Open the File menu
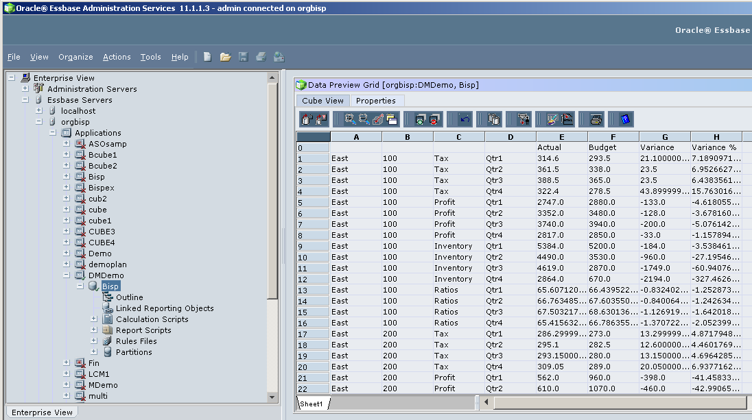The width and height of the screenshot is (752, 420). tap(14, 57)
